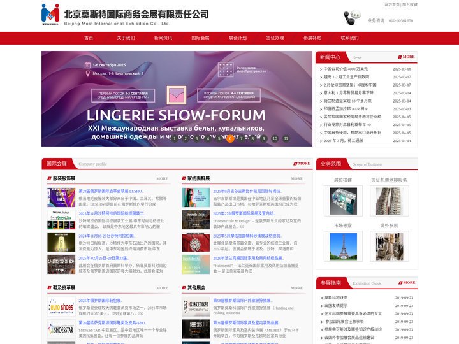Click MORE in the 国际会展 section header
This screenshot has height=344, width=459.
click(x=302, y=164)
